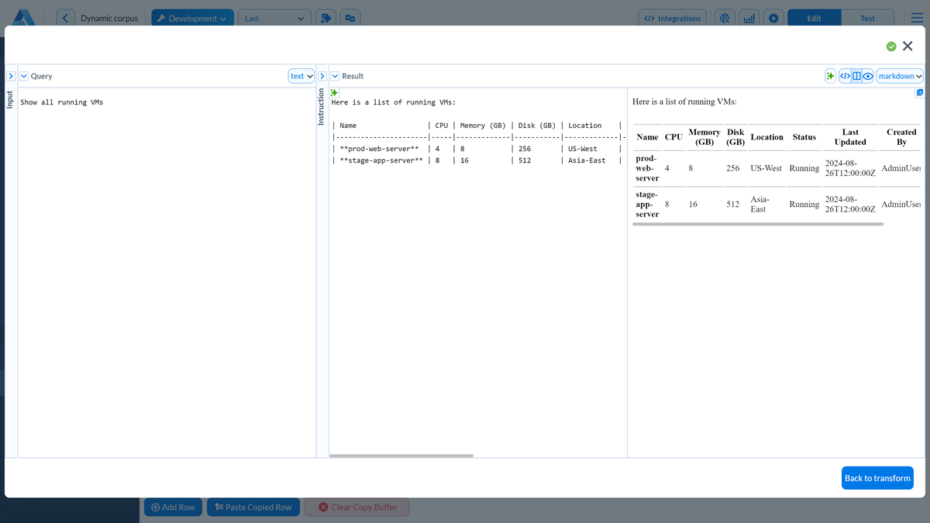Copy the rendered result with the copy icon
The width and height of the screenshot is (930, 523).
920,93
